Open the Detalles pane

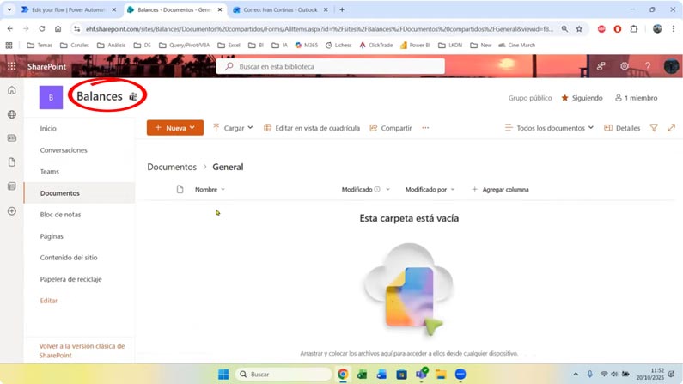(x=622, y=127)
